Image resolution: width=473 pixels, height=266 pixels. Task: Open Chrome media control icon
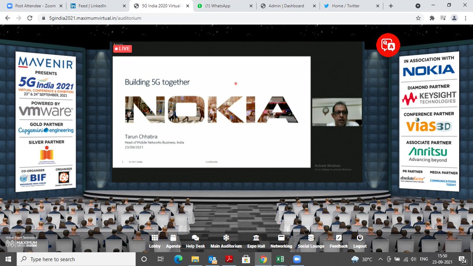pos(443,18)
